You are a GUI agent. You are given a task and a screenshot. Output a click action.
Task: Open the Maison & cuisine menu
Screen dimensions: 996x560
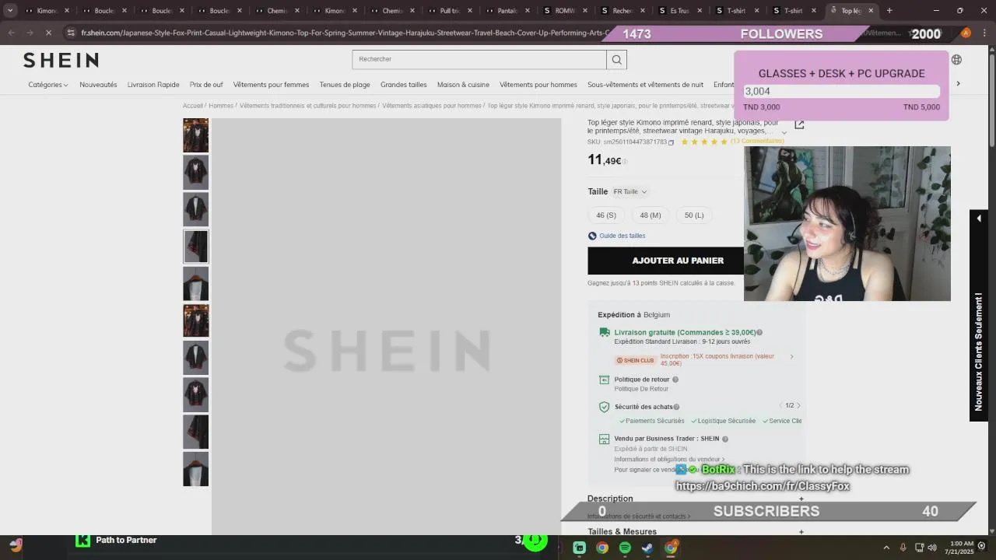[463, 85]
